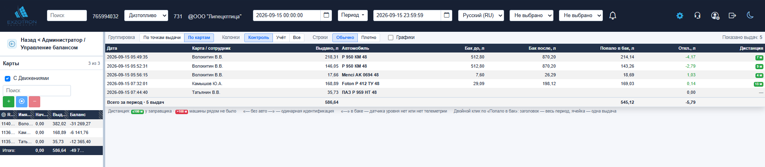Click the start datetime 2026-09-15 00:00:00 field
Image resolution: width=765 pixels, height=167 pixels.
pyautogui.click(x=287, y=16)
